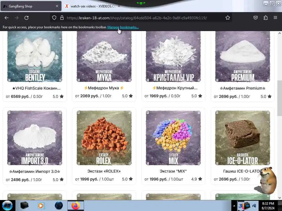
Task: Click the padlock site security icon
Action: [62, 18]
